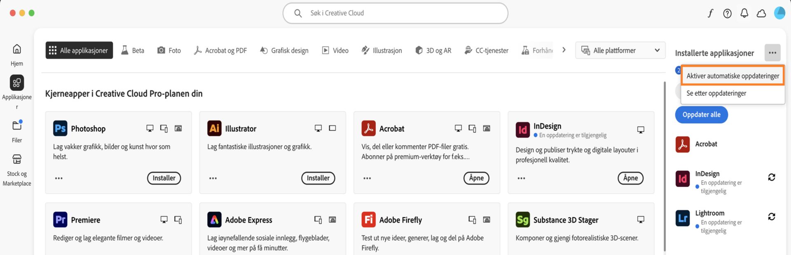Screen dimensions: 791x255
Task: Switch to the CC-tjenester tab
Action: click(x=486, y=50)
